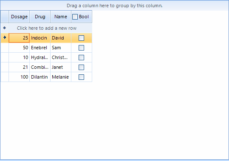Viewport: 229px width, 161px height.
Task: Select the dosage cell with value 100
Action: (x=19, y=77)
